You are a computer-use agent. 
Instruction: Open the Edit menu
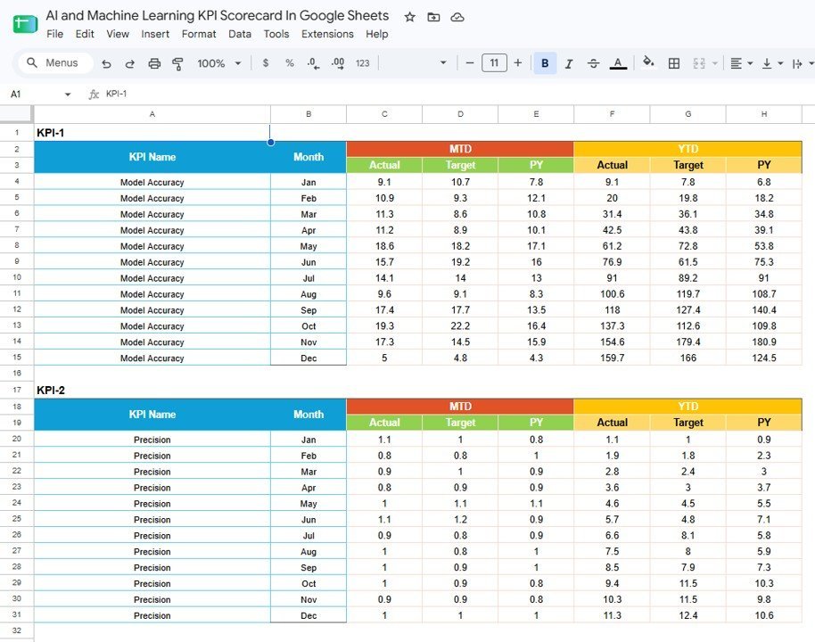tap(85, 34)
